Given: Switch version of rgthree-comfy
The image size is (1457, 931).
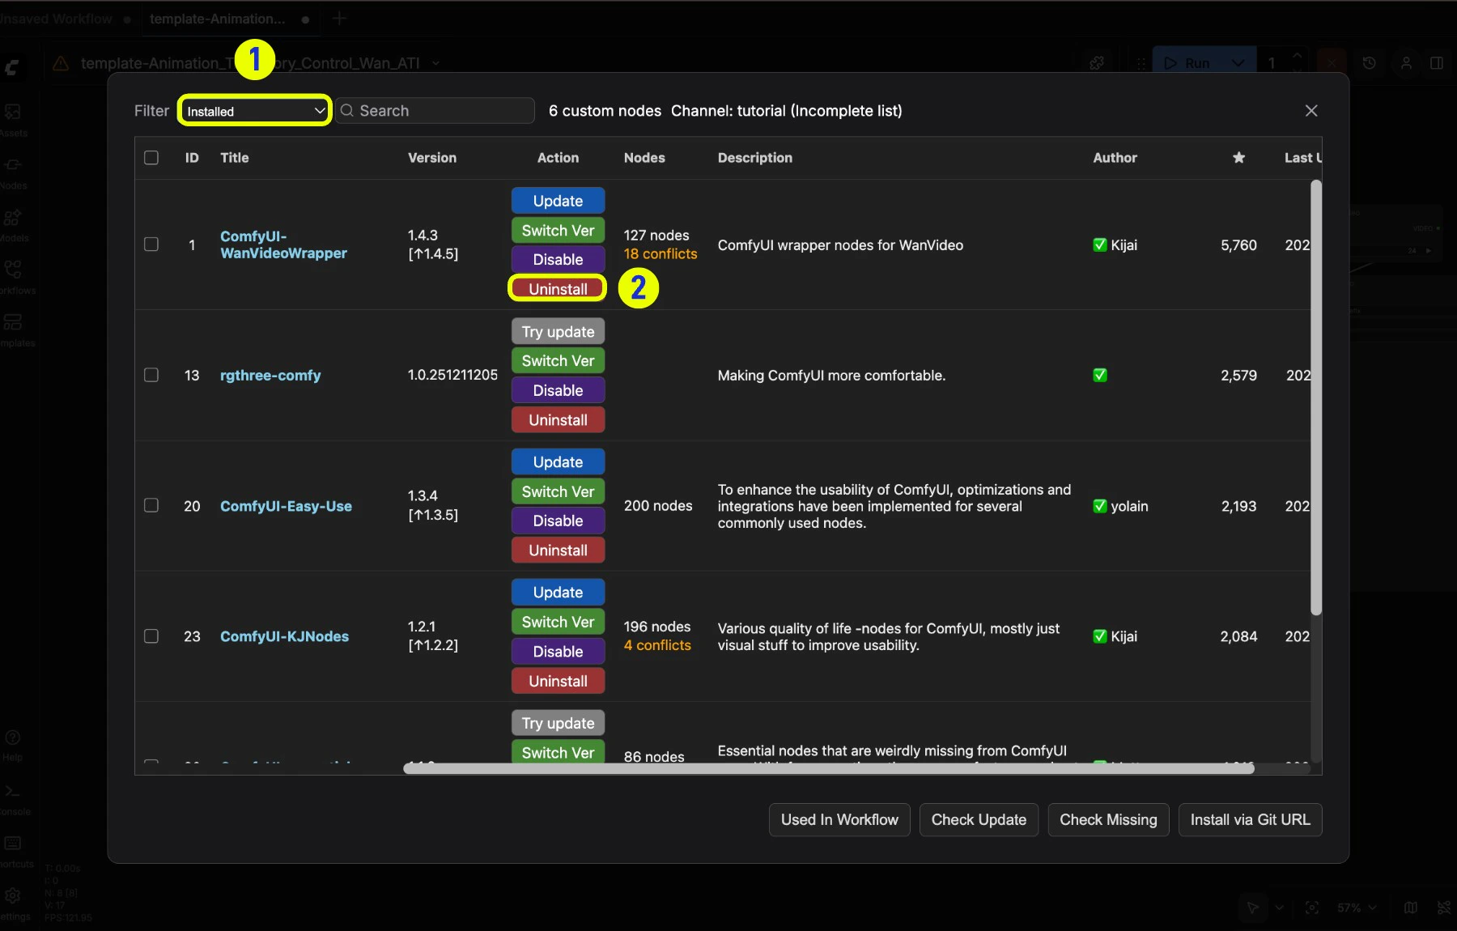Looking at the screenshot, I should tap(558, 361).
